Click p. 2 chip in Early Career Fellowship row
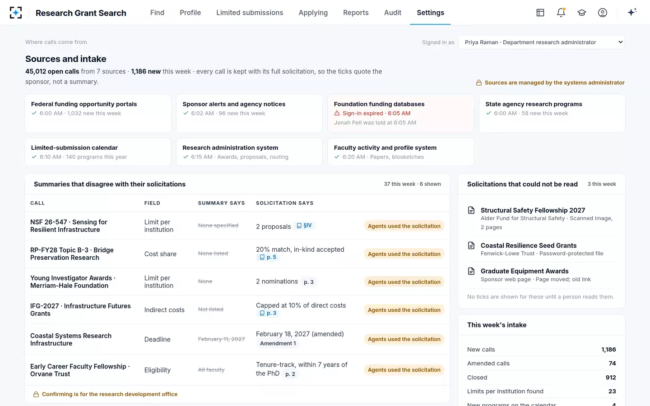The image size is (650, 406). 290,374
